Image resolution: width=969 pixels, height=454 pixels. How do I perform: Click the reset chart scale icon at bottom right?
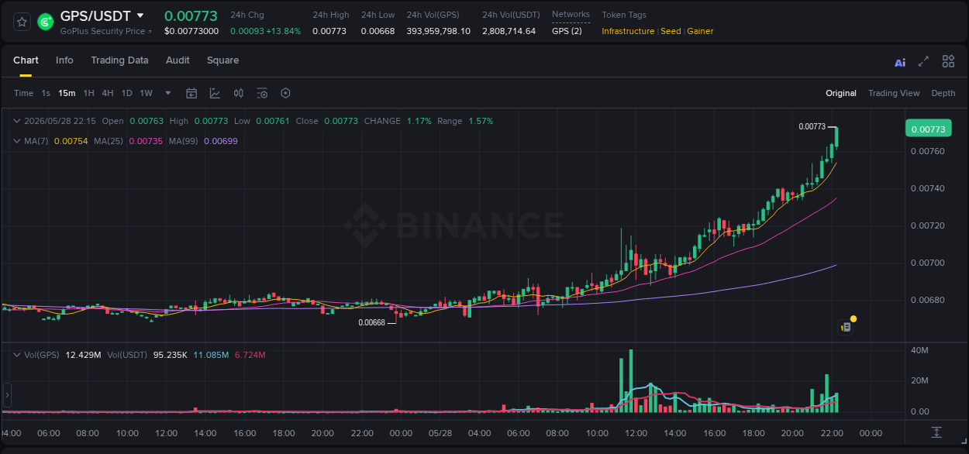coord(936,432)
